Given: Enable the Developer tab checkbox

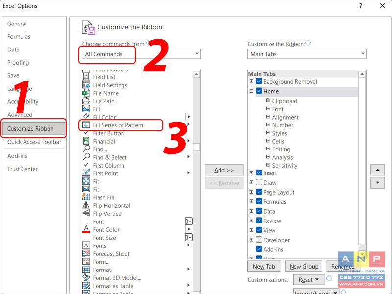Looking at the screenshot, I should [x=259, y=240].
